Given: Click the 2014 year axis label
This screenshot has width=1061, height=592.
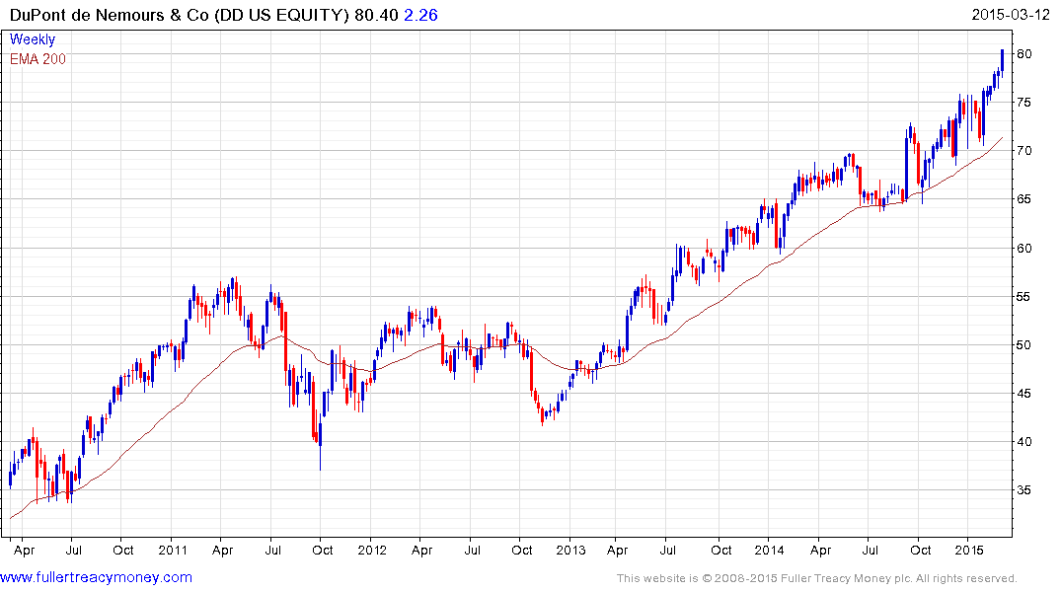Looking at the screenshot, I should click(x=770, y=550).
